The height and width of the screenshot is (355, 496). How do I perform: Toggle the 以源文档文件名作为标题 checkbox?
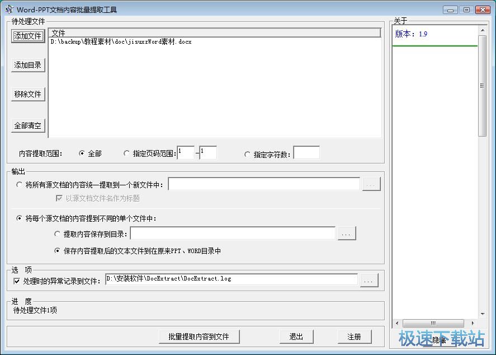[x=59, y=198]
